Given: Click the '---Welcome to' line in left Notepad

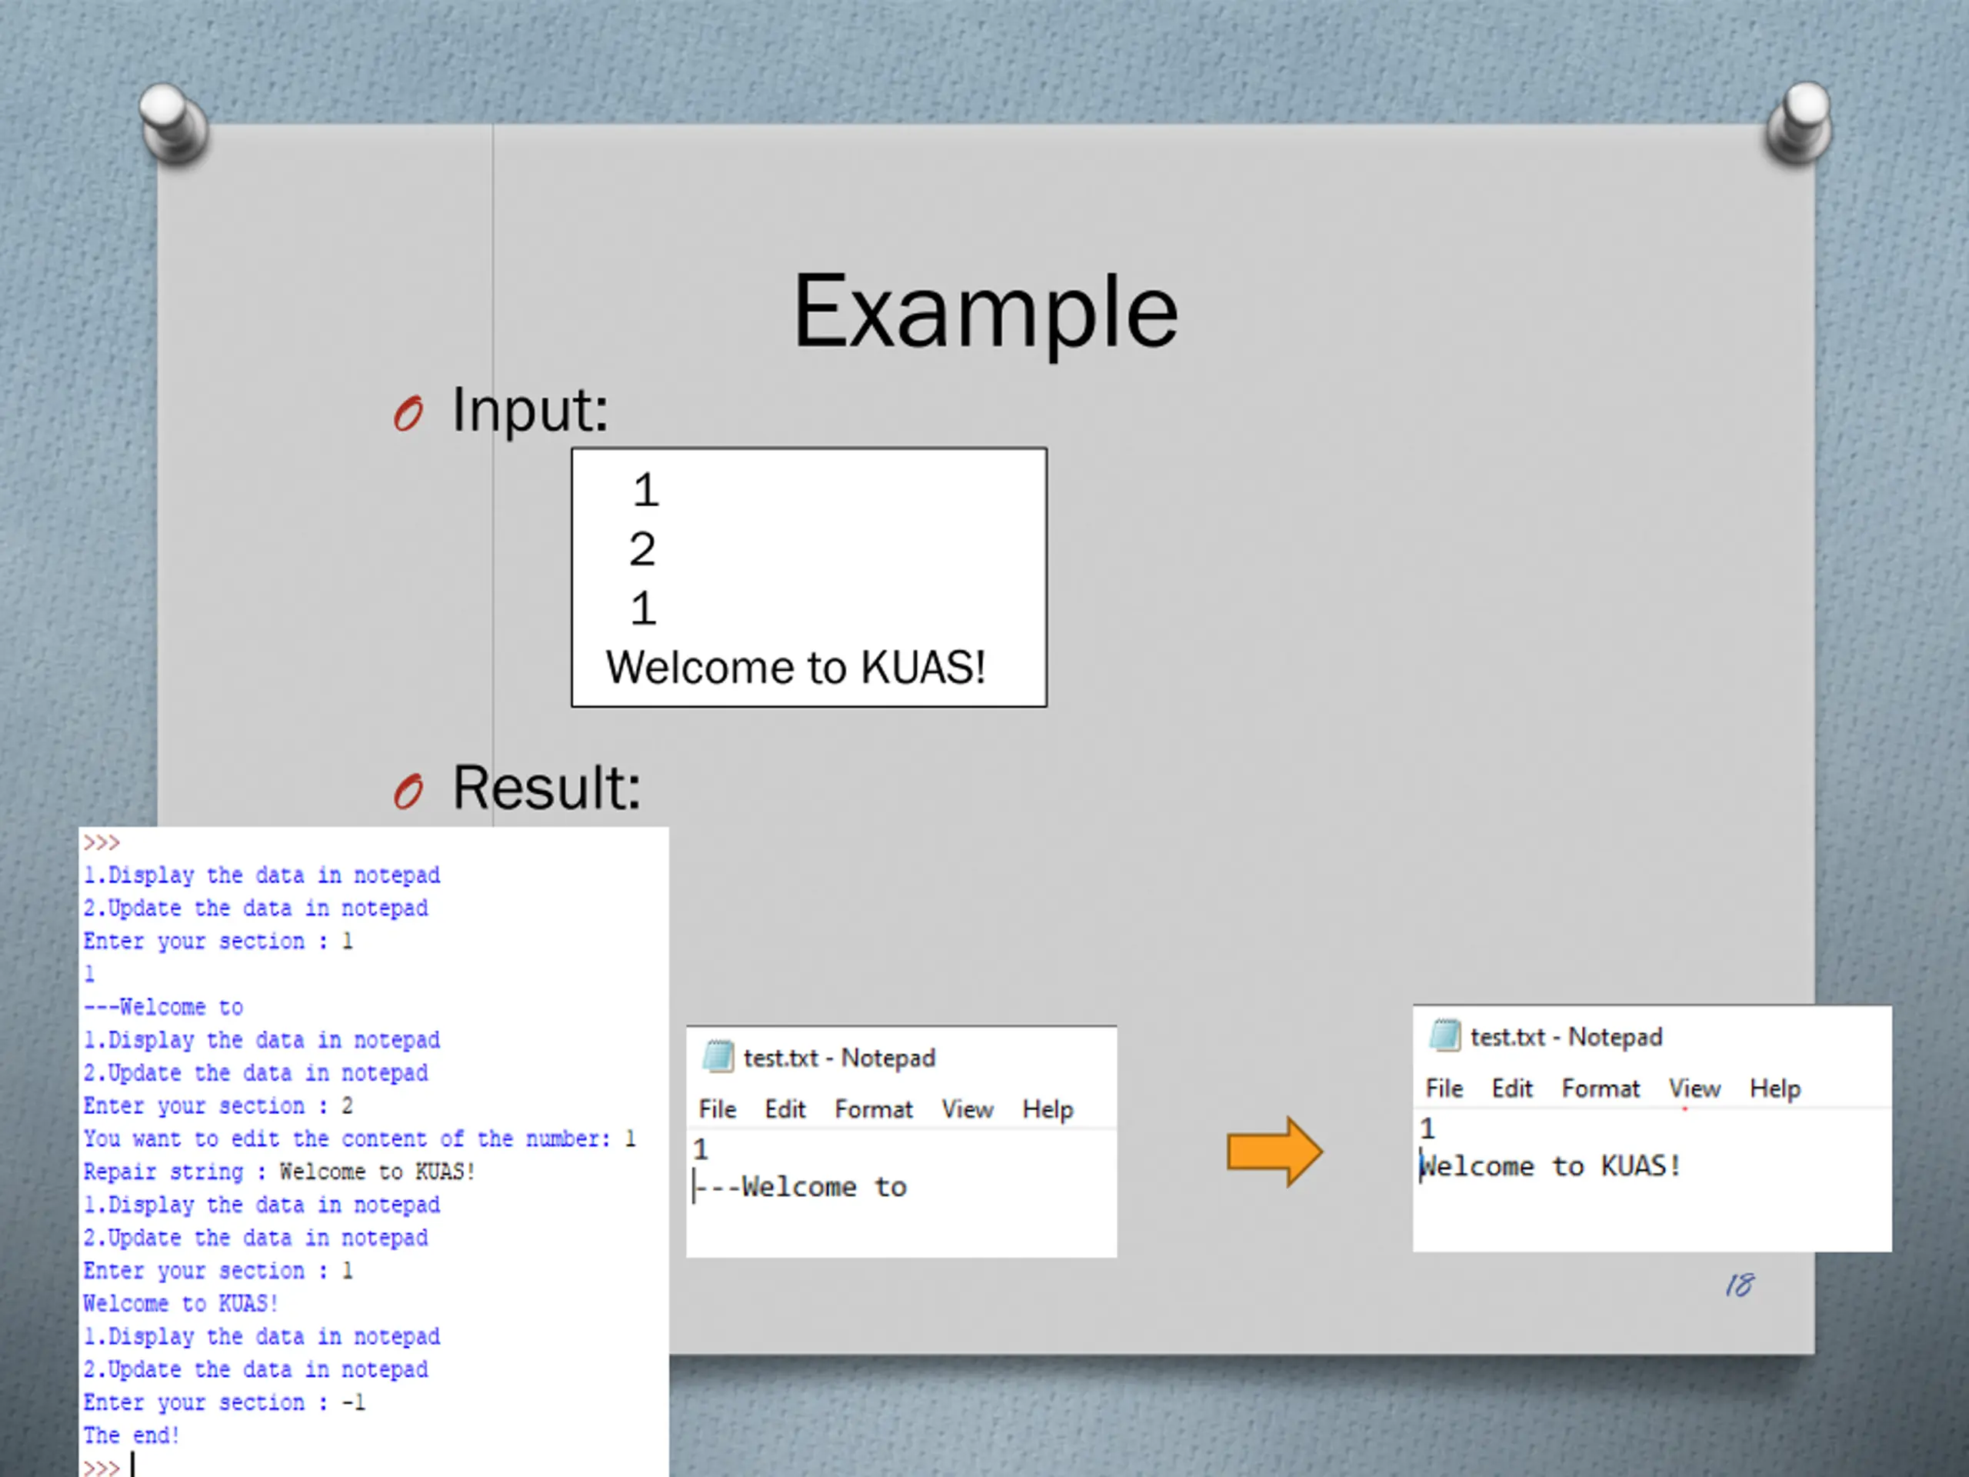Looking at the screenshot, I should (801, 1187).
